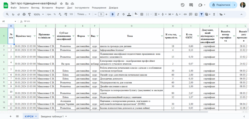Select column G header
The image size is (249, 119).
click(x=131, y=26)
